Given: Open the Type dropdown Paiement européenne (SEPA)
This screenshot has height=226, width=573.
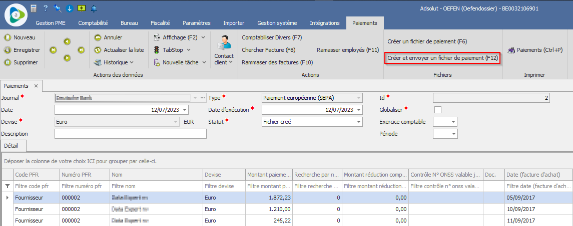Looking at the screenshot, I should [358, 98].
